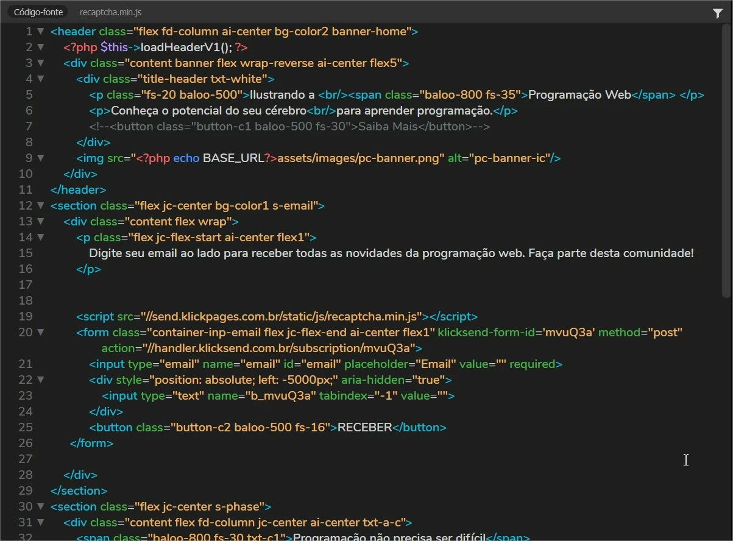The height and width of the screenshot is (541, 733).
Task: Click line number 7 in the gutter
Action: (29, 126)
